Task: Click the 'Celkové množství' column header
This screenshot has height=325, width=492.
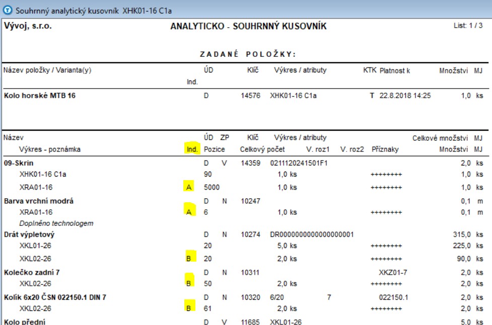Action: (440, 138)
